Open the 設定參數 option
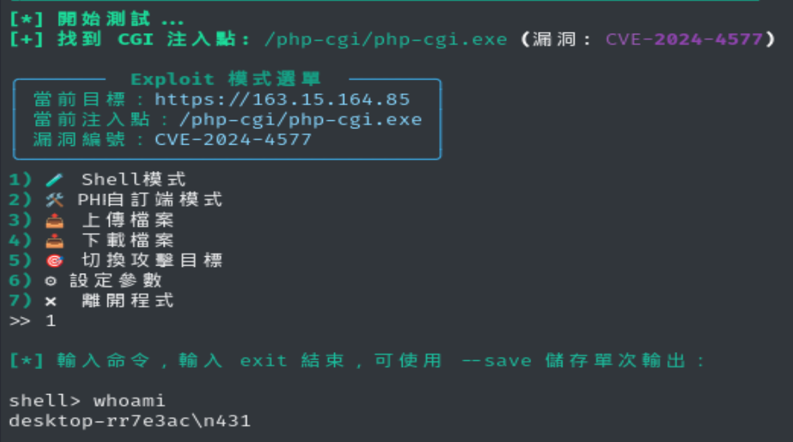This screenshot has height=442, width=793. click(x=115, y=280)
